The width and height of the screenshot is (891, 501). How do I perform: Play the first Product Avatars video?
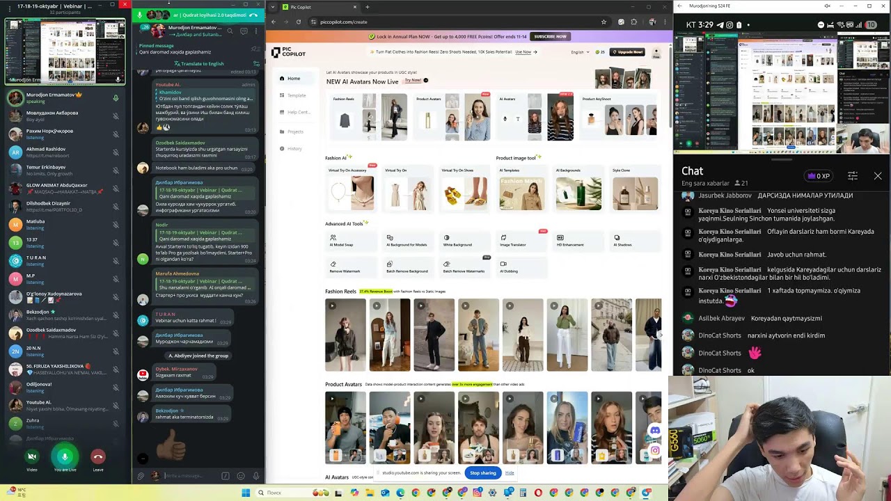[x=345, y=427]
